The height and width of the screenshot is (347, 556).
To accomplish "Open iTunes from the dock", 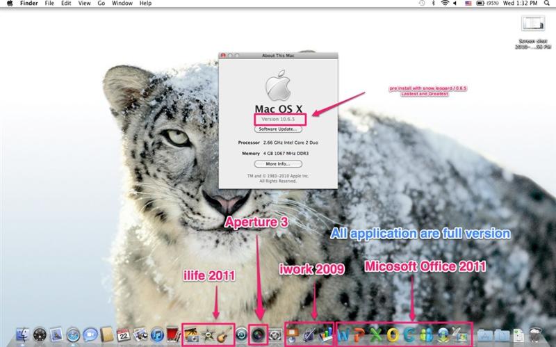I will coord(157,336).
